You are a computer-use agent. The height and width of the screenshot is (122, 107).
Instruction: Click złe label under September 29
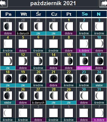coord(38,33)
